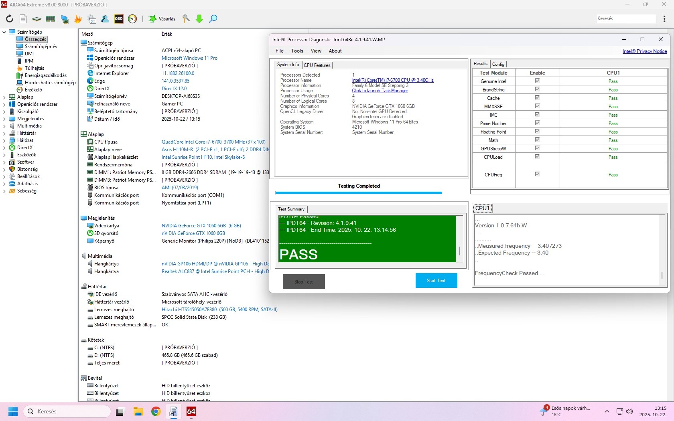Image resolution: width=674 pixels, height=421 pixels.
Task: Click the Stop Test button
Action: coord(304,282)
